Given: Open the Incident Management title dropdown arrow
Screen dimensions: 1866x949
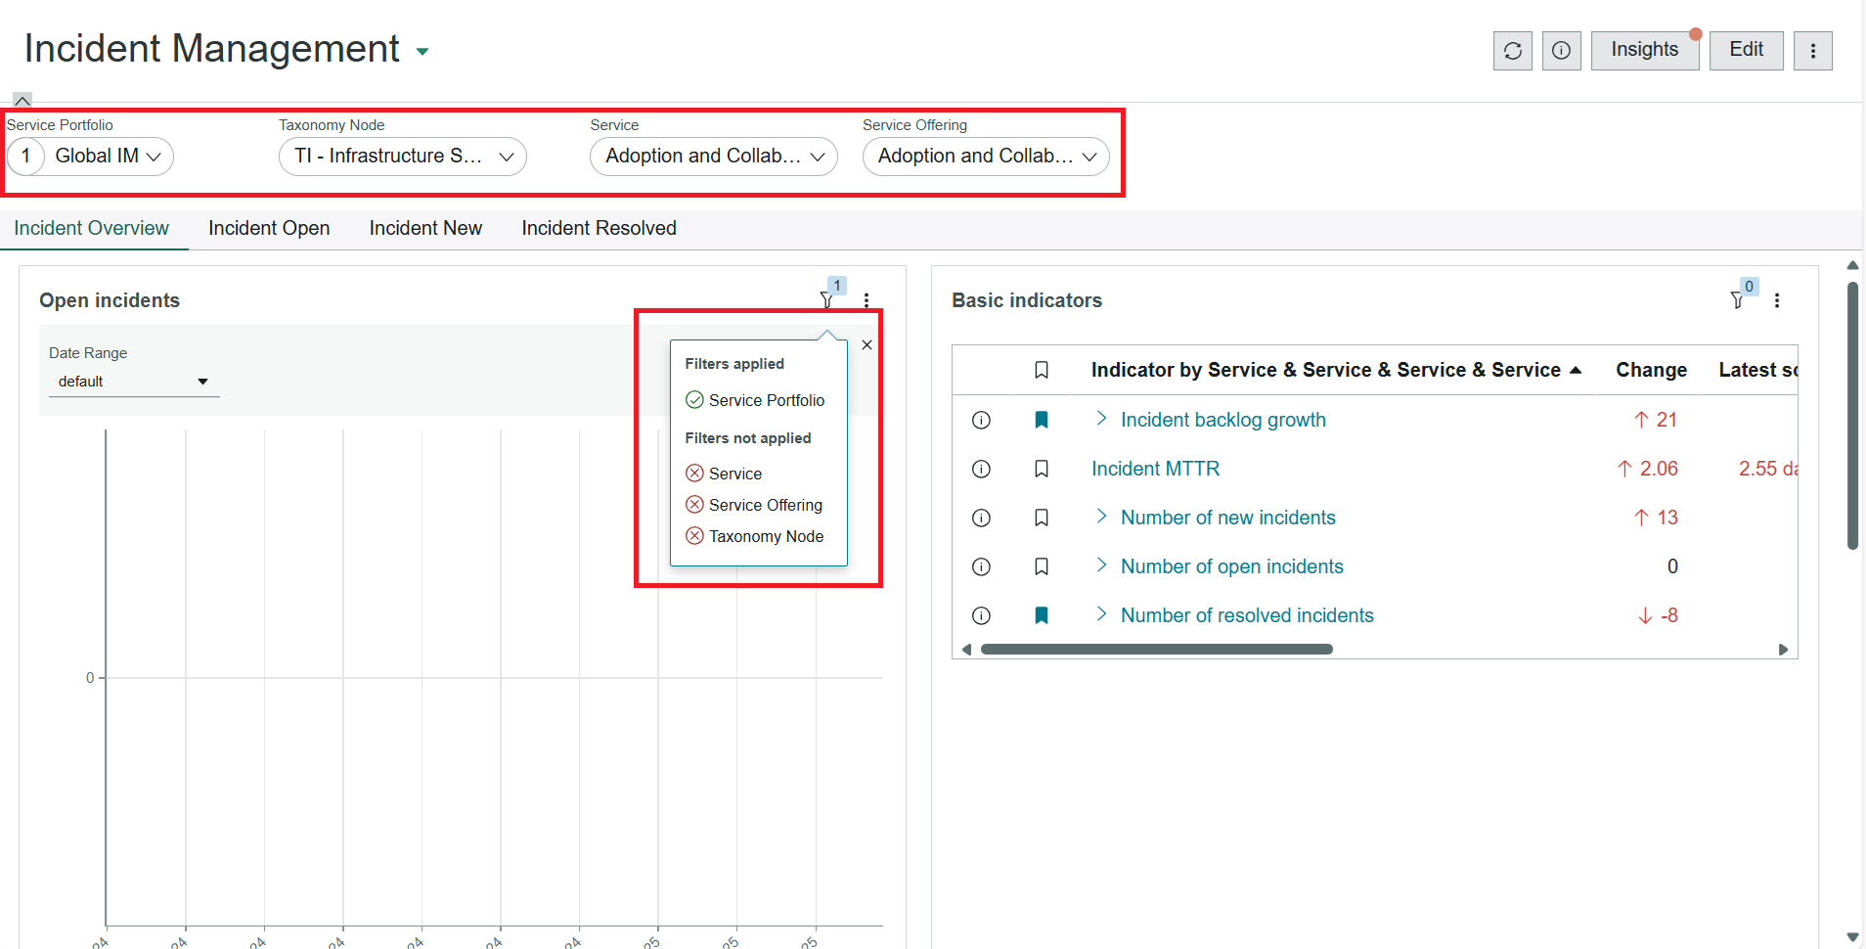Looking at the screenshot, I should tap(422, 52).
